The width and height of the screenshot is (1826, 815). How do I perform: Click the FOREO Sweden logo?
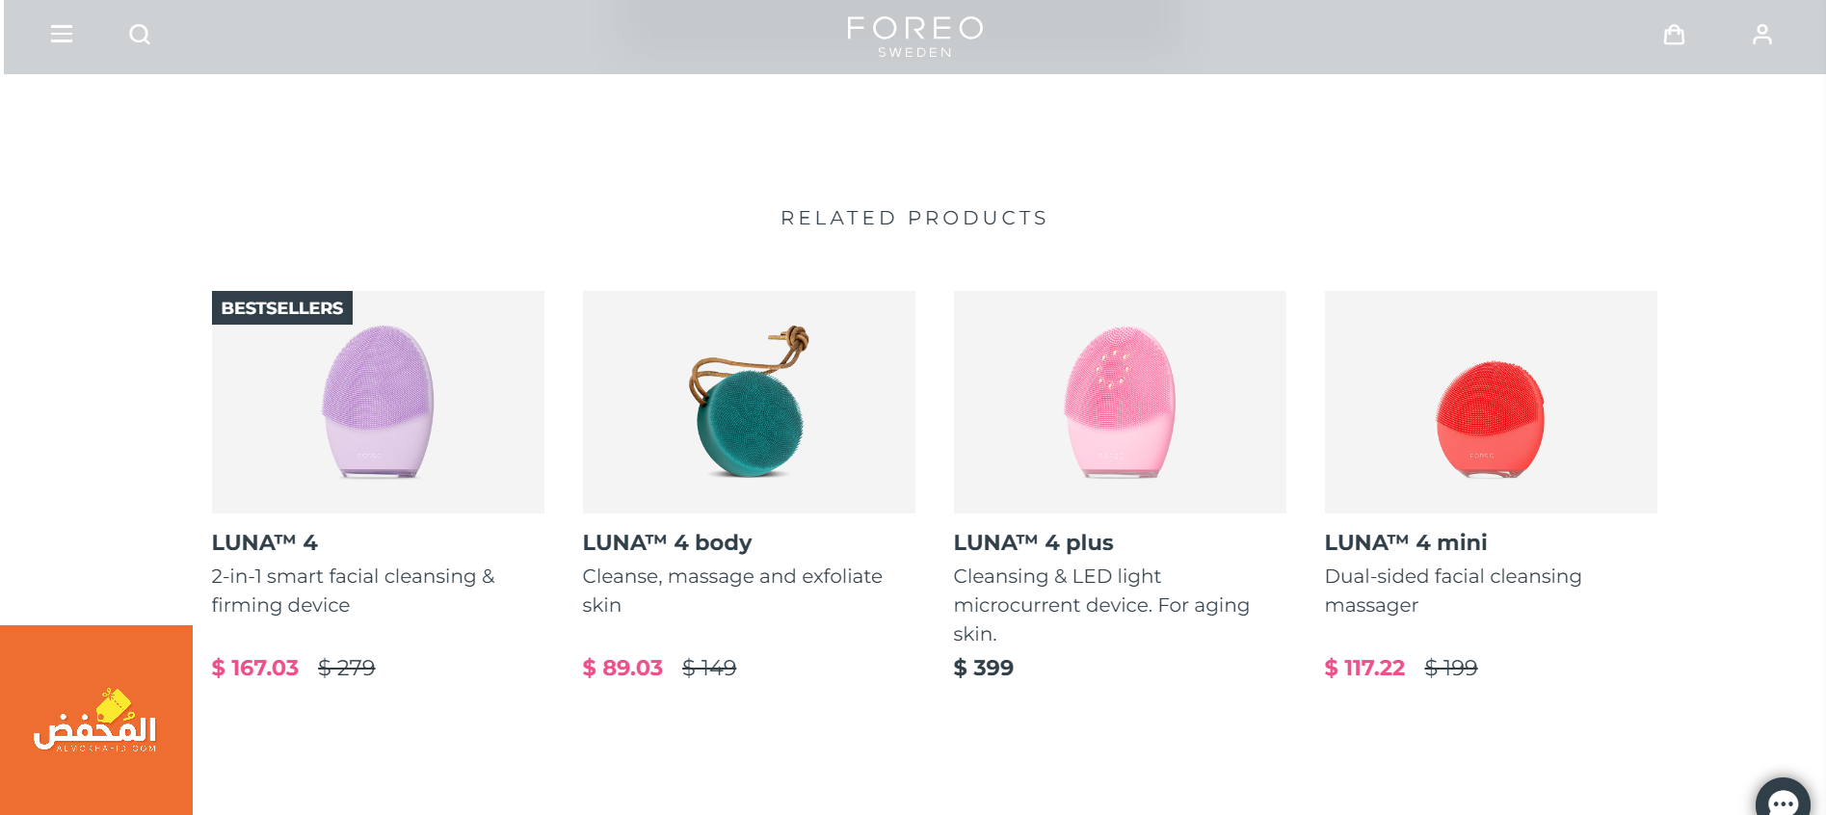[914, 37]
